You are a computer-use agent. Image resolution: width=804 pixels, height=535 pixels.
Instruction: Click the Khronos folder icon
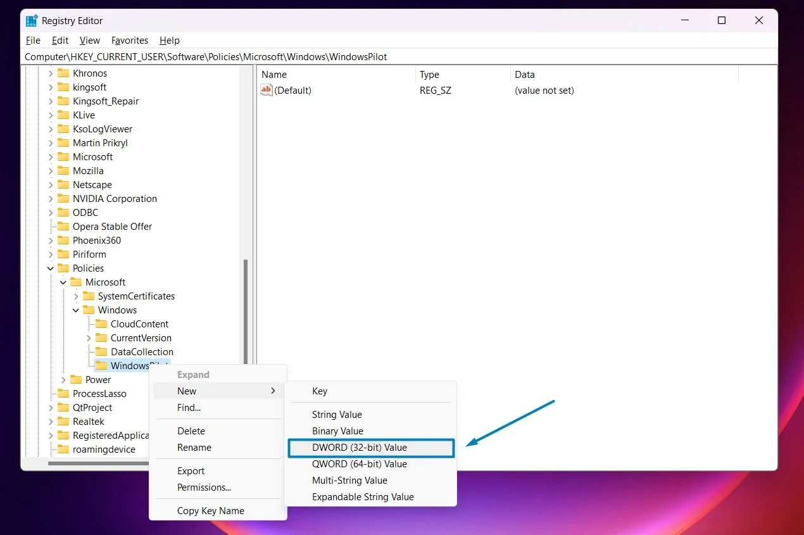tap(63, 73)
